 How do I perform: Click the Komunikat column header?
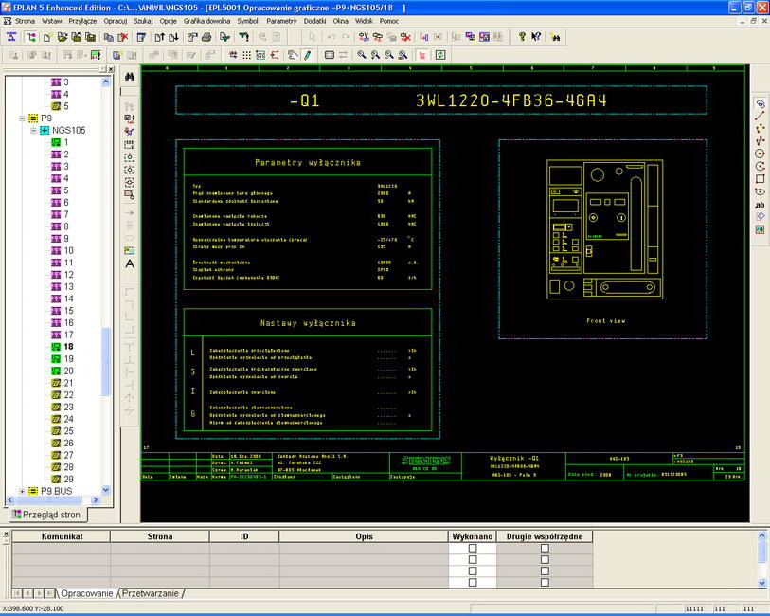62,536
